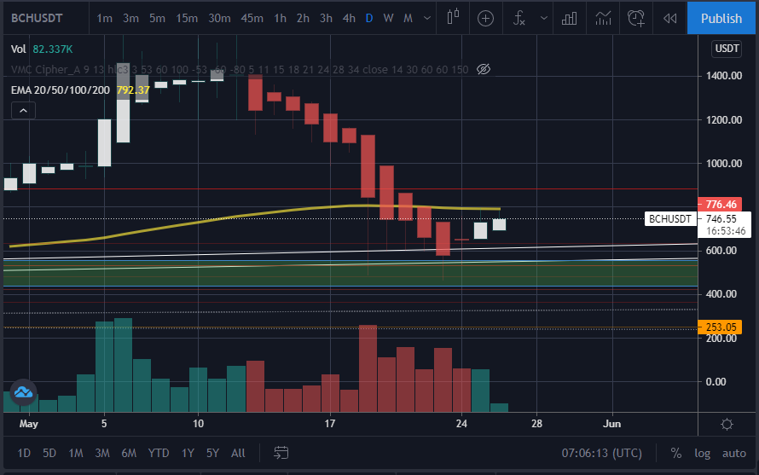Set date range to 1D
Screen dimensions: 759x475
pyautogui.click(x=24, y=453)
